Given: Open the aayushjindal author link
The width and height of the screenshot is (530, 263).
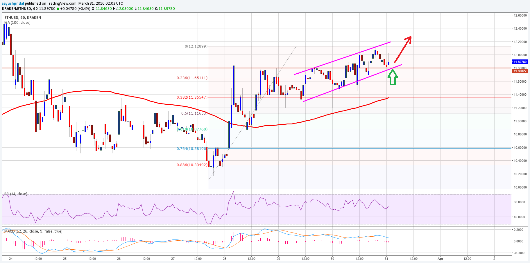Looking at the screenshot, I should (x=12, y=3).
